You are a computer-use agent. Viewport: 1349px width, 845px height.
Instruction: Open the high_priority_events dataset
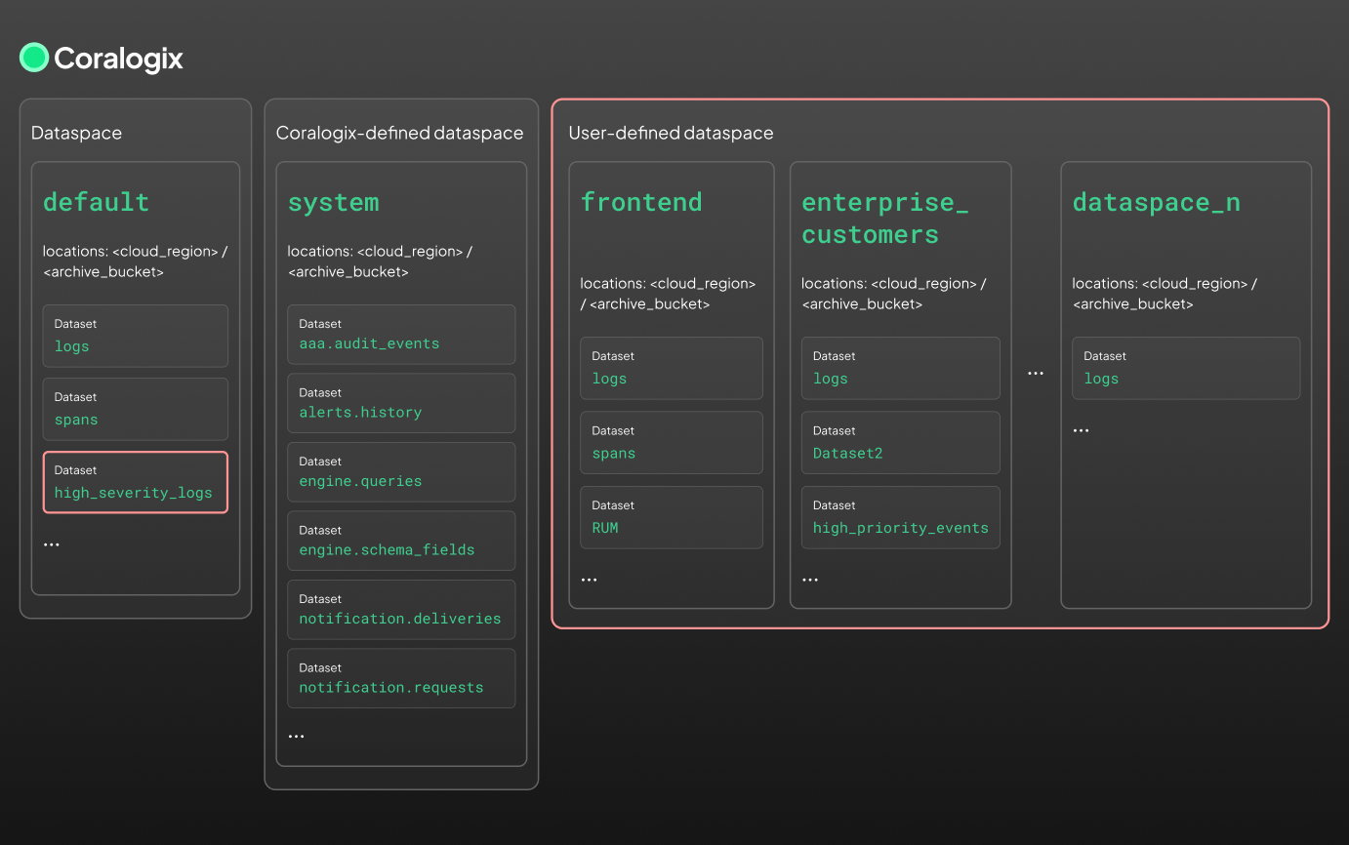pyautogui.click(x=900, y=517)
